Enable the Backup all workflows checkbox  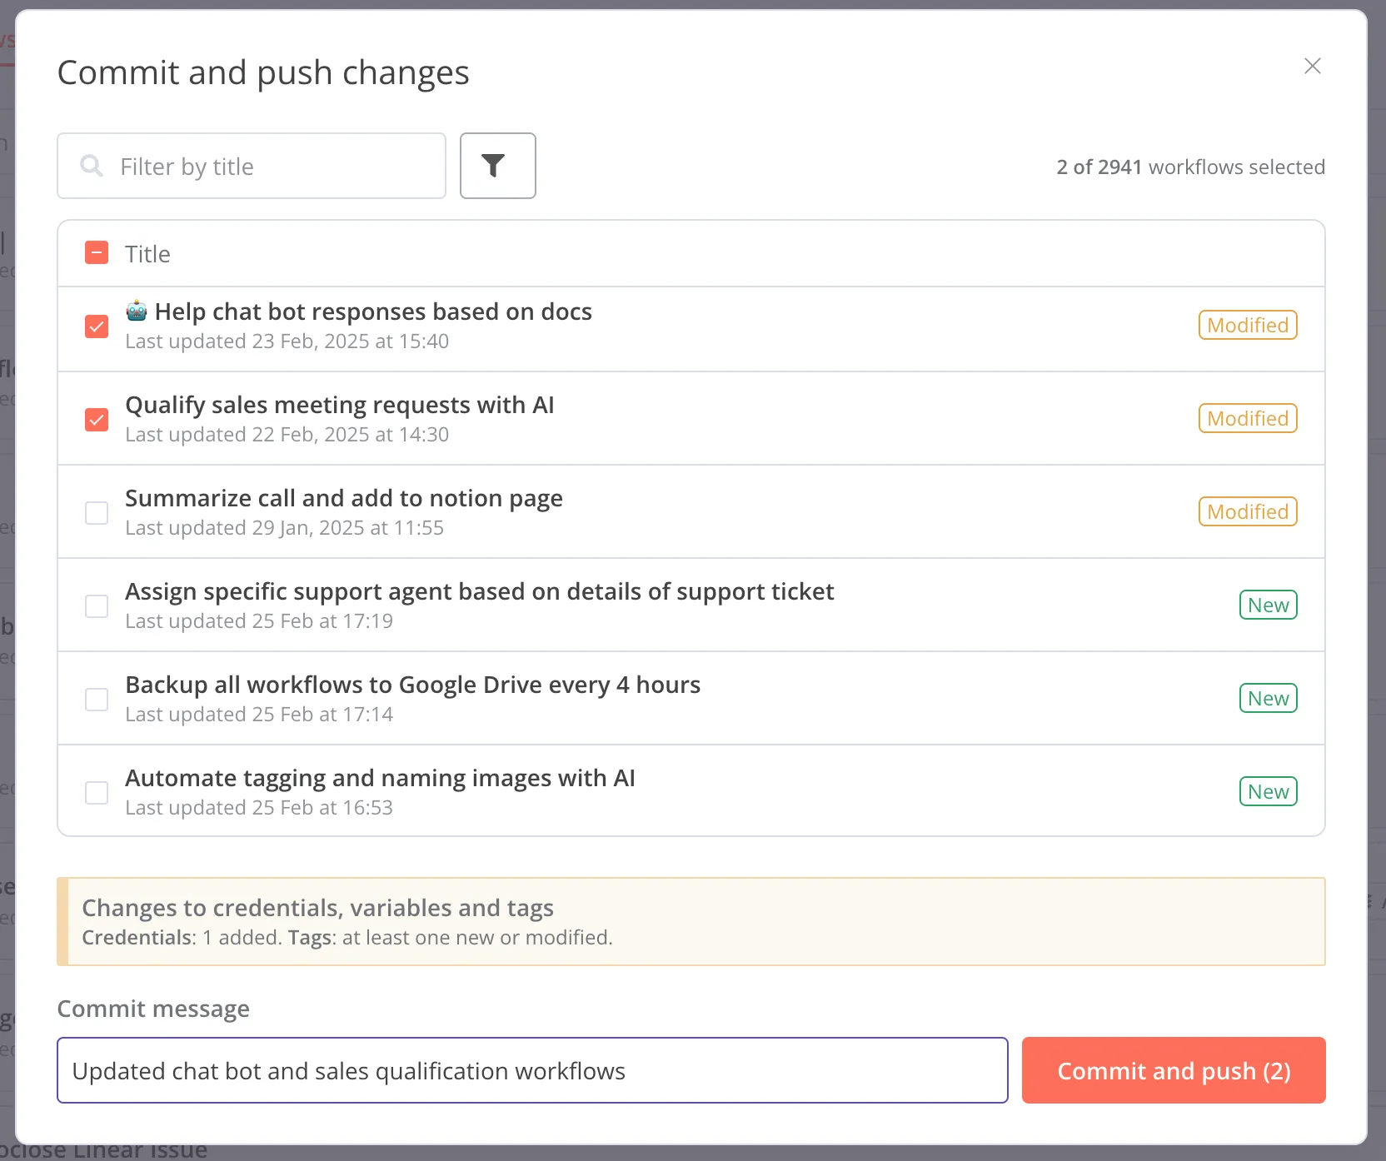97,700
